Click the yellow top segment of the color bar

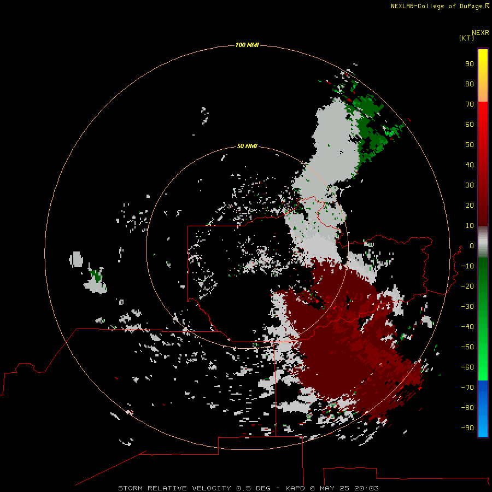[x=483, y=75]
